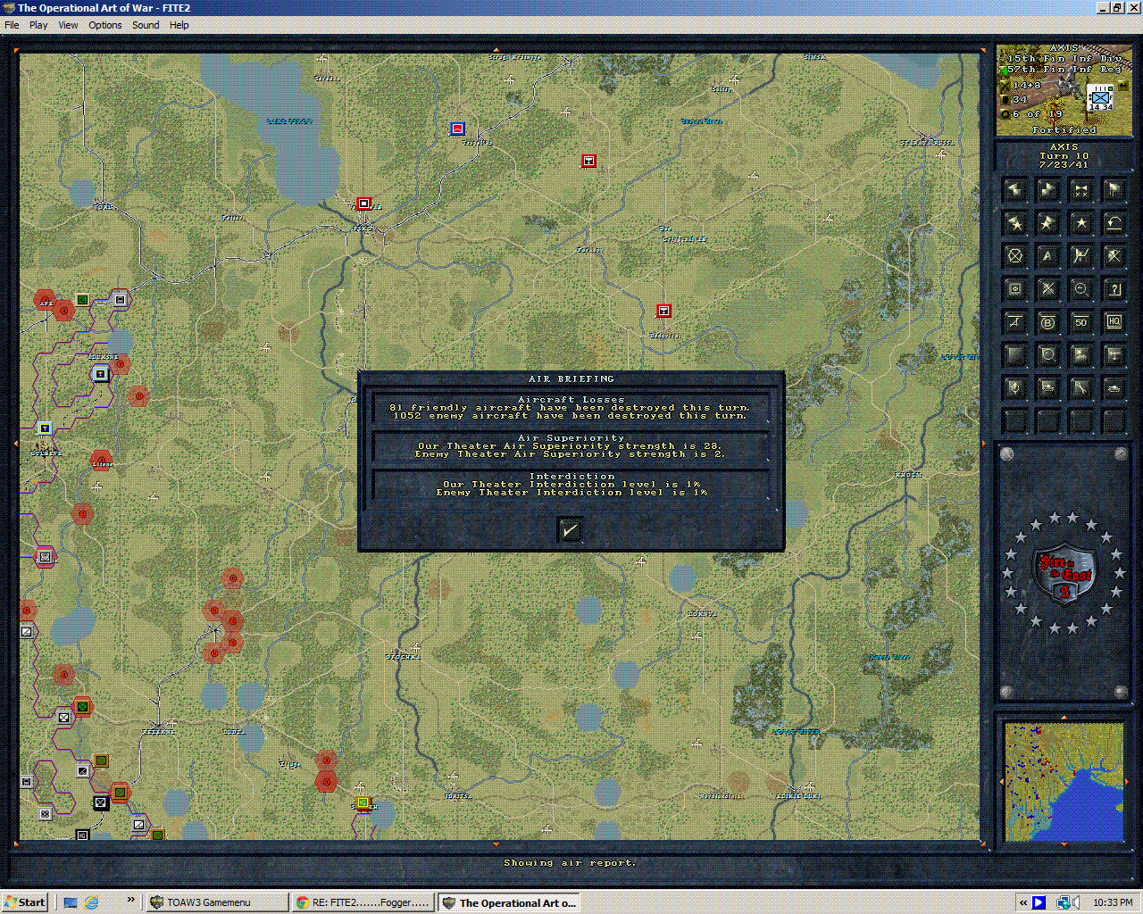This screenshot has height=914, width=1143.
Task: Click the Fire in the East shield logo
Action: tap(1064, 572)
